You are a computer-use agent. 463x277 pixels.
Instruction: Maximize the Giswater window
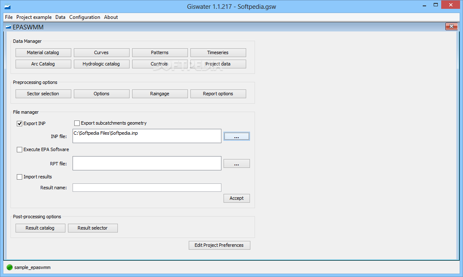pos(436,5)
